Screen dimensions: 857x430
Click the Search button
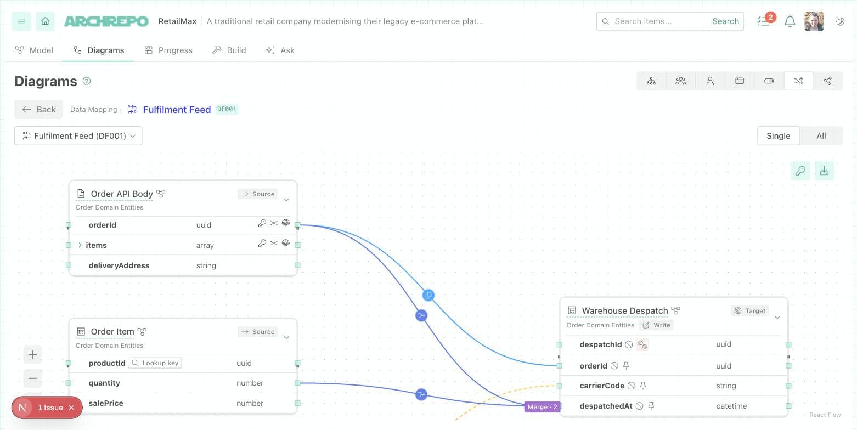click(725, 21)
